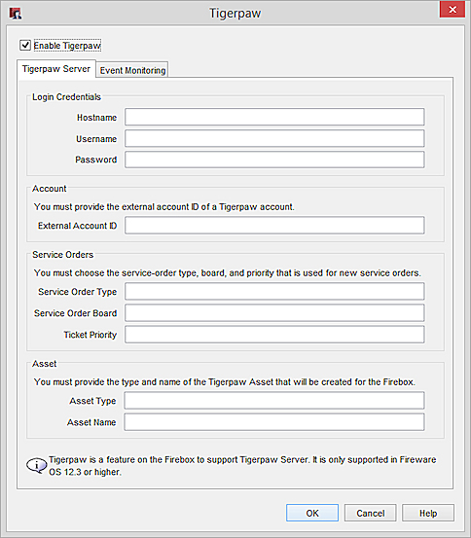Click the Cancel button
Screen dimensions: 471x538
click(x=371, y=513)
